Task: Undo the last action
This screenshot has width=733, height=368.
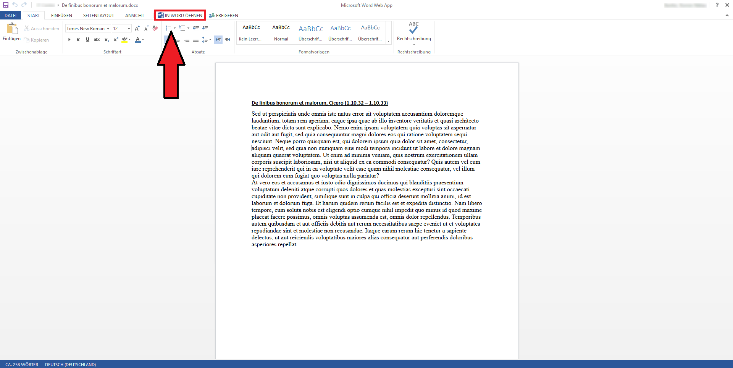Action: point(15,5)
